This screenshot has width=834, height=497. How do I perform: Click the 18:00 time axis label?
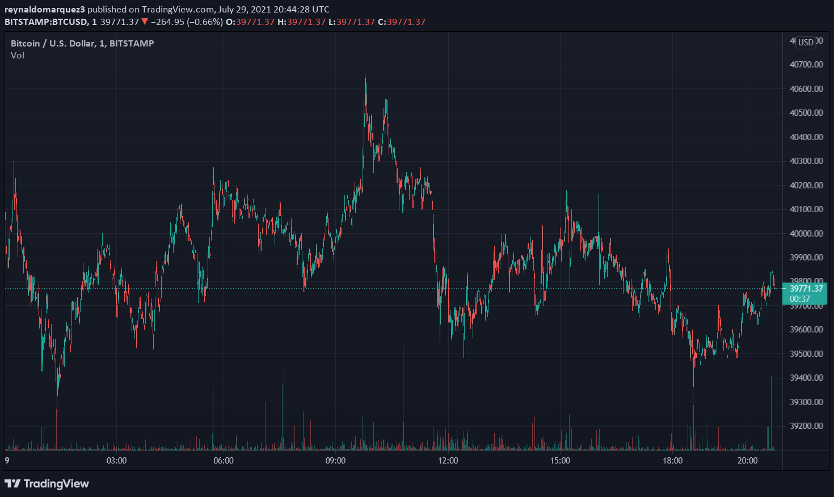coord(672,461)
